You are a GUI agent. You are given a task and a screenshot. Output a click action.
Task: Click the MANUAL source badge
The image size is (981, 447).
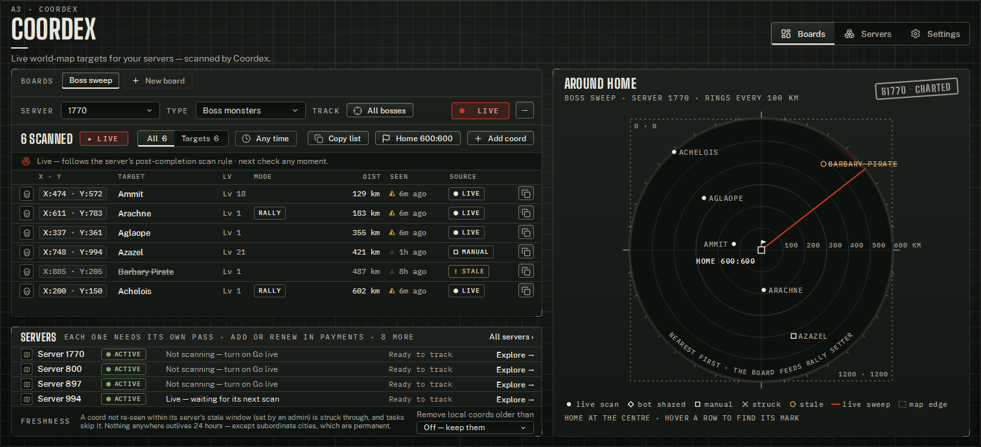coord(471,252)
